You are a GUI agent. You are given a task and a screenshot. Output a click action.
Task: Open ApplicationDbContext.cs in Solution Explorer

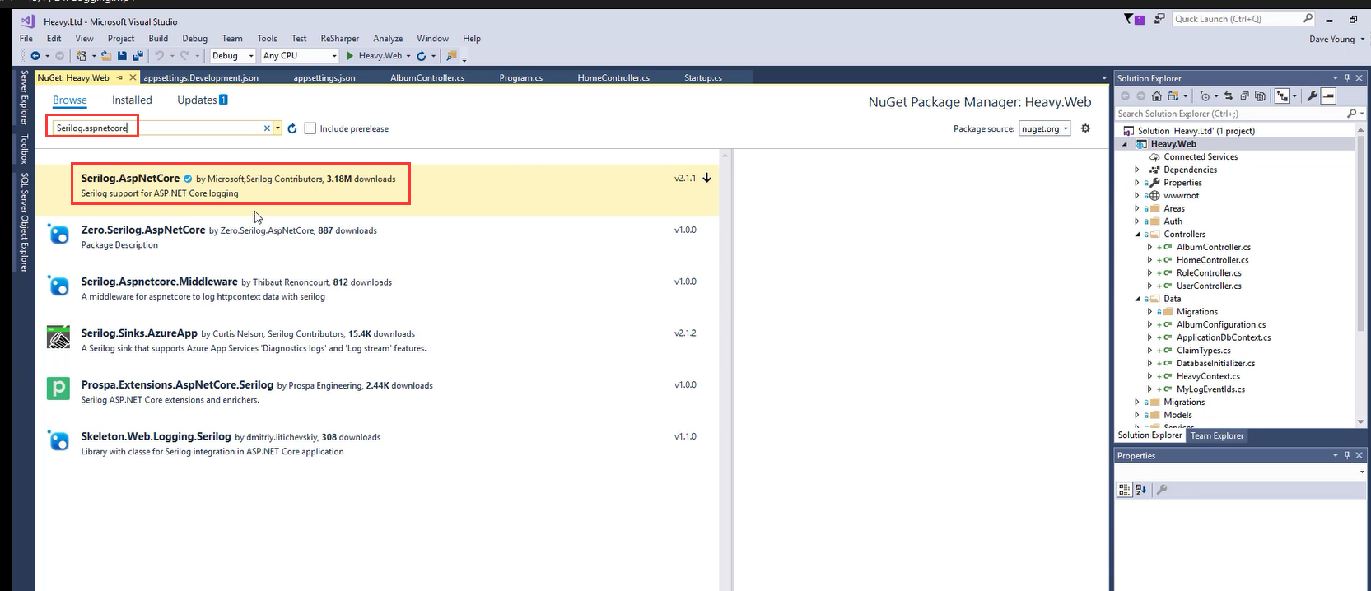(1224, 337)
